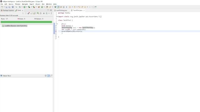Click the New file toolbar icon

pyautogui.click(x=2, y=7)
